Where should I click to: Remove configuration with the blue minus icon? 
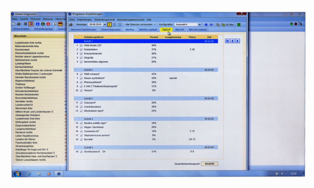(x=211, y=25)
